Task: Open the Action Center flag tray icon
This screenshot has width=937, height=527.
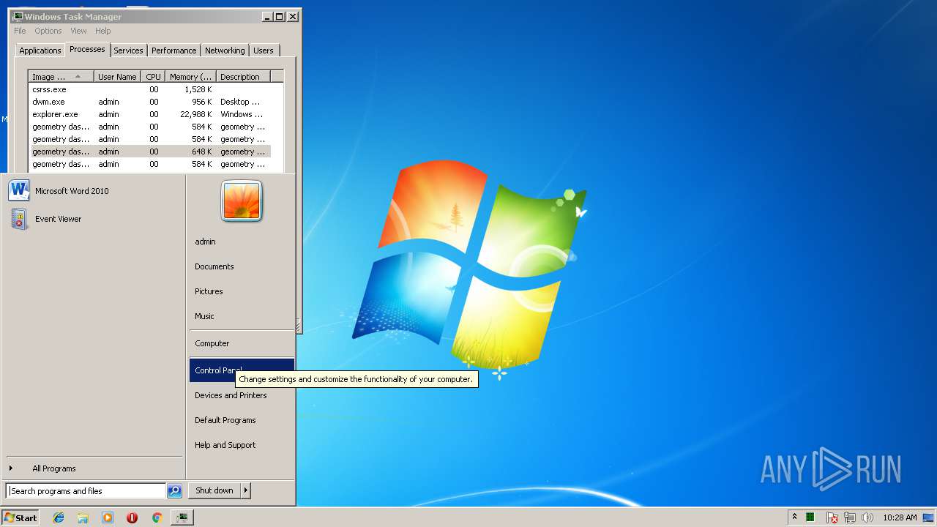Action: 832,517
